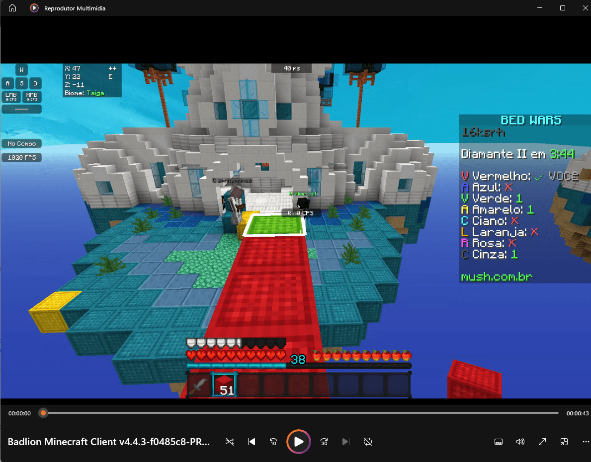The width and height of the screenshot is (591, 462).
Task: Open the volume control
Action: point(520,442)
